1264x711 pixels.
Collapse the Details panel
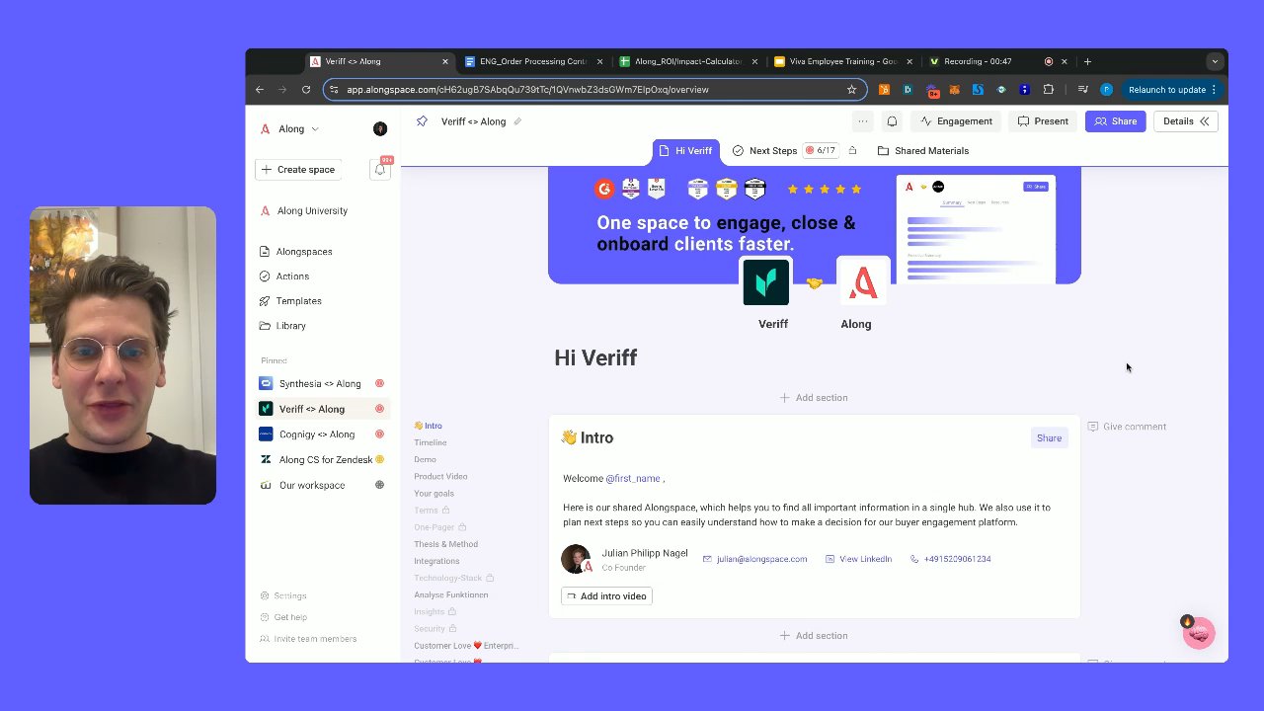[1185, 121]
